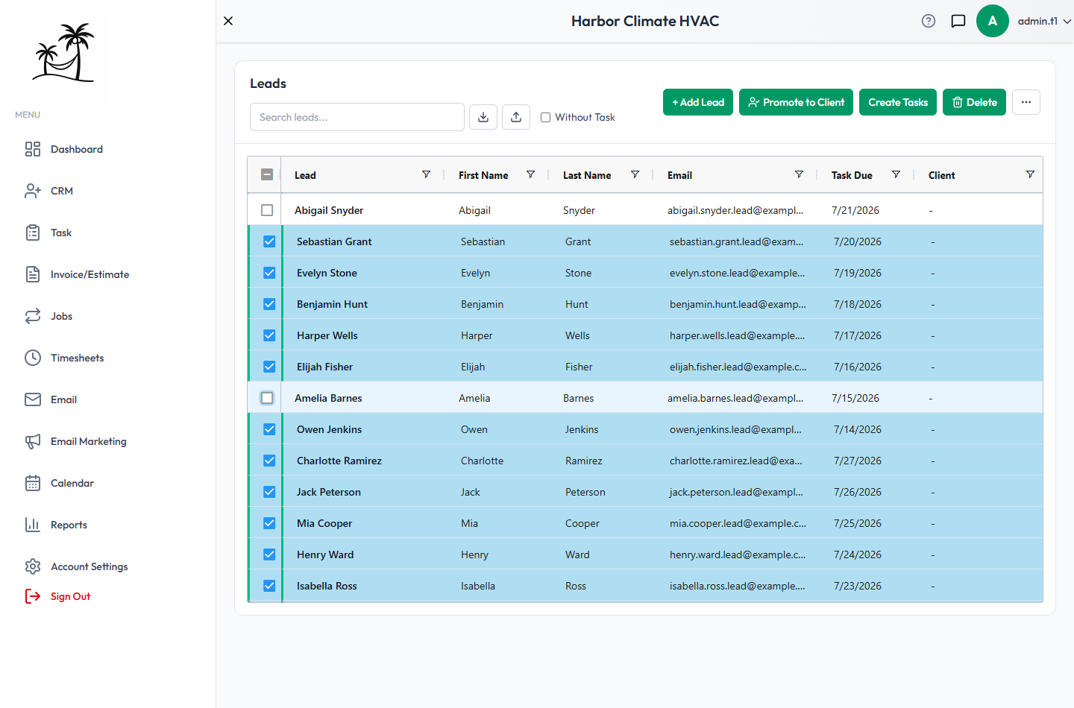Check the Abigail Snyder row checkbox

tap(267, 210)
